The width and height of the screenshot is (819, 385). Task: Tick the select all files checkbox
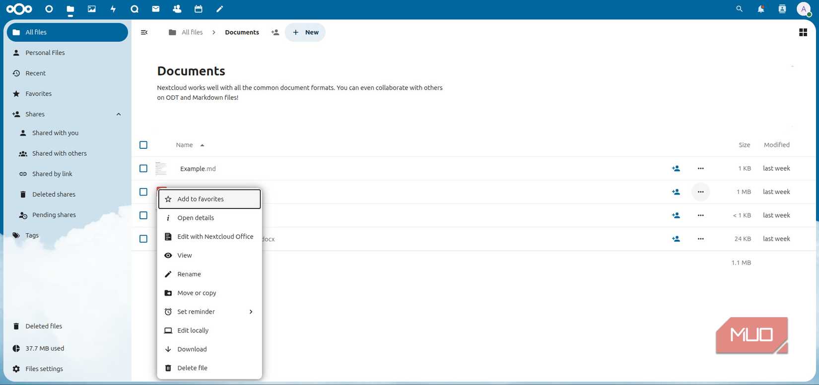pos(143,145)
